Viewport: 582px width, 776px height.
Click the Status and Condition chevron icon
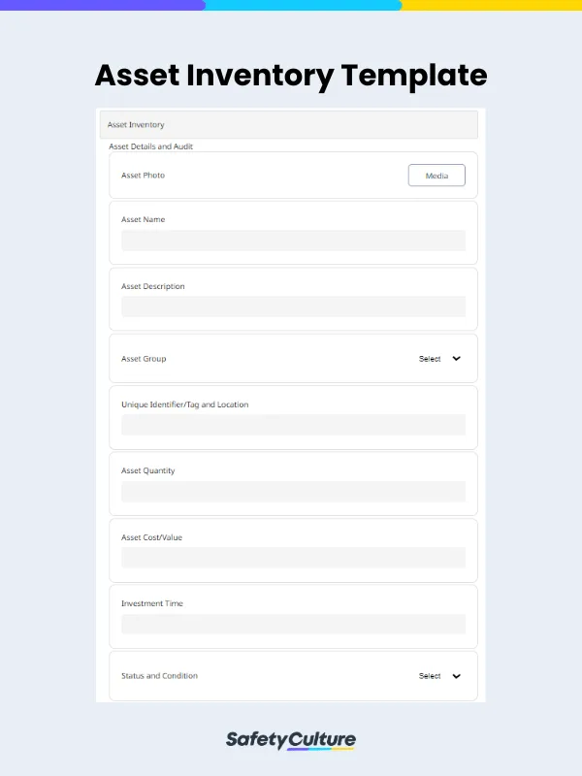(x=455, y=676)
